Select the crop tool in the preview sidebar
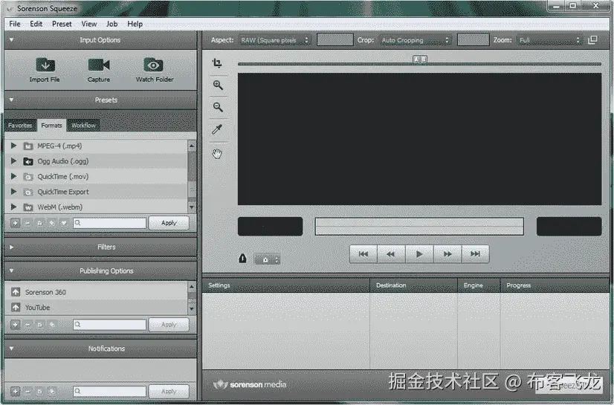 217,63
